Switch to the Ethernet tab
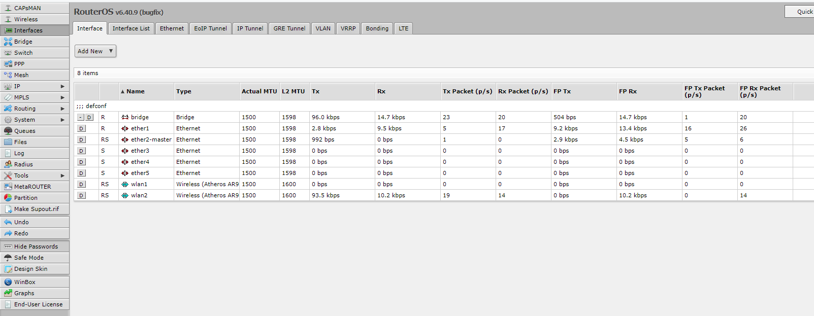 click(x=172, y=28)
